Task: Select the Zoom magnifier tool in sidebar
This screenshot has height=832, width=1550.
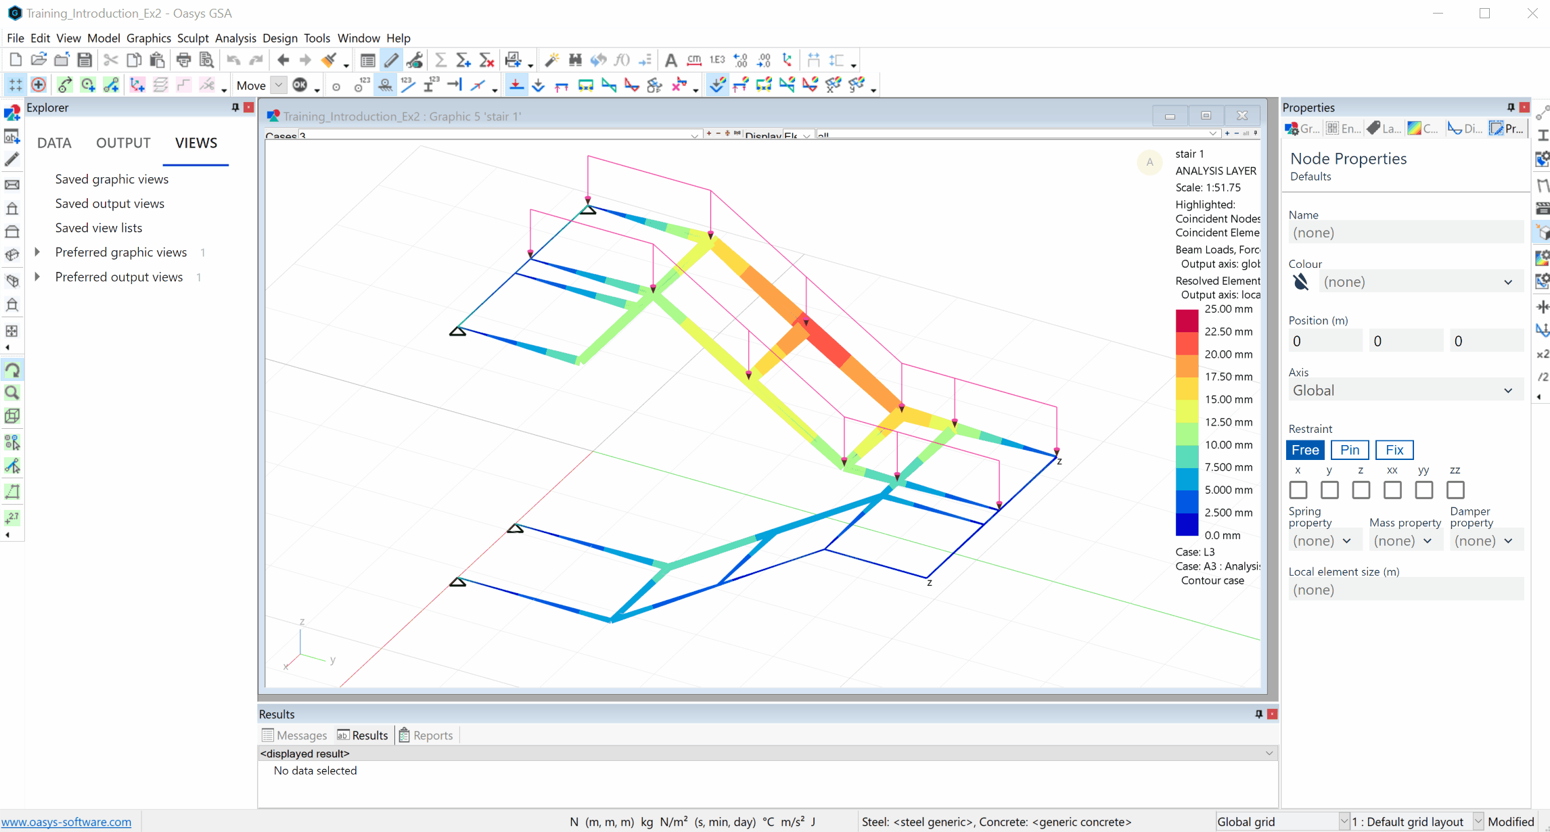Action: click(x=12, y=393)
